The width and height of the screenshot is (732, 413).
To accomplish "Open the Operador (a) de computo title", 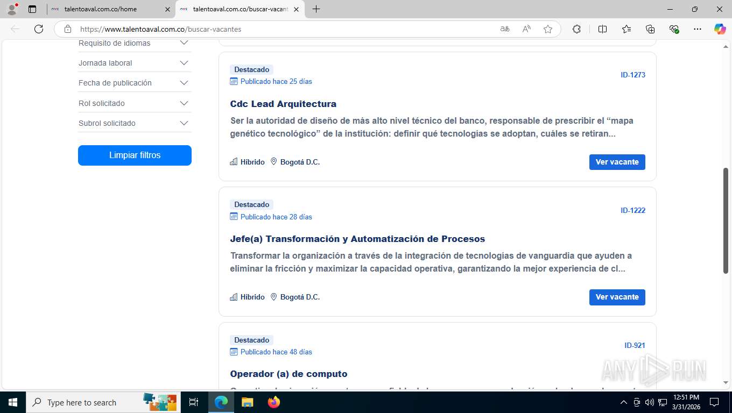I will (x=288, y=374).
